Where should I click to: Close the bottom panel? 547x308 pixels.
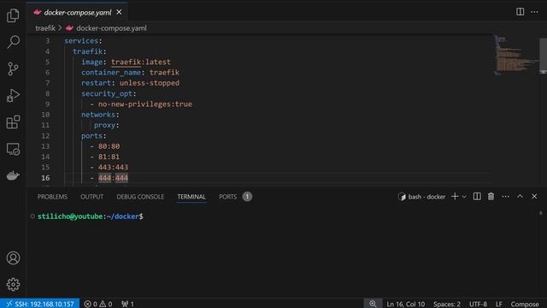click(534, 196)
